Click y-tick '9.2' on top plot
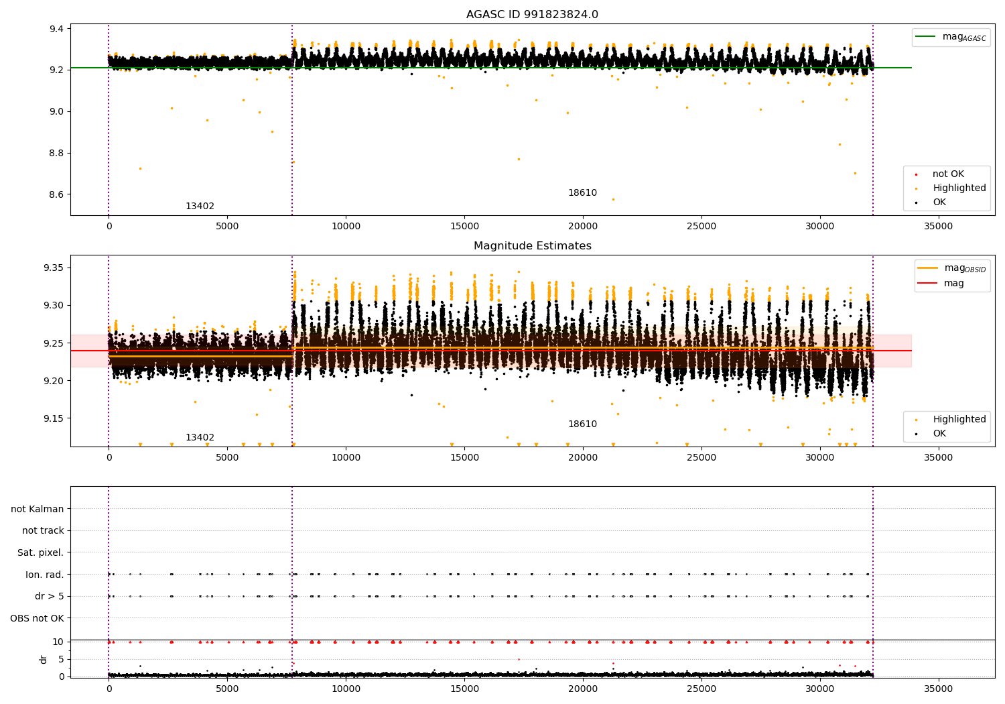The width and height of the screenshot is (1005, 704). click(x=56, y=70)
